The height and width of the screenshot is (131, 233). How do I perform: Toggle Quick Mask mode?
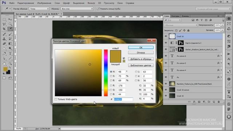(x=4, y=78)
